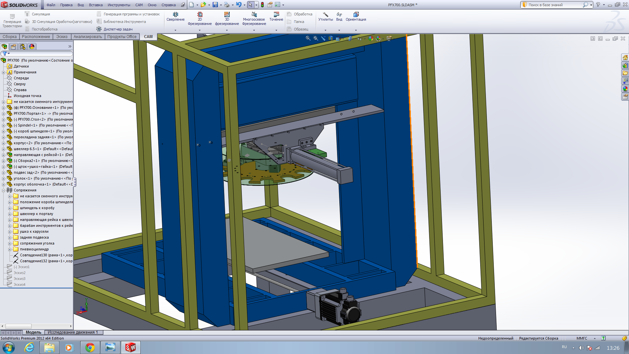Expand the пневмоцилиндр mates folder

coord(10,249)
